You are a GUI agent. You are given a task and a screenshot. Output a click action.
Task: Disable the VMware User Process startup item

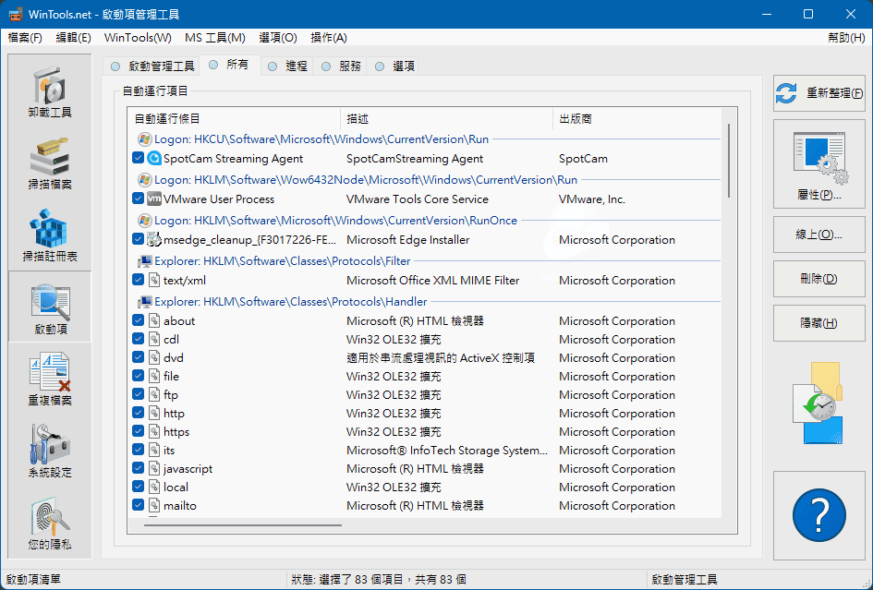[x=139, y=199]
